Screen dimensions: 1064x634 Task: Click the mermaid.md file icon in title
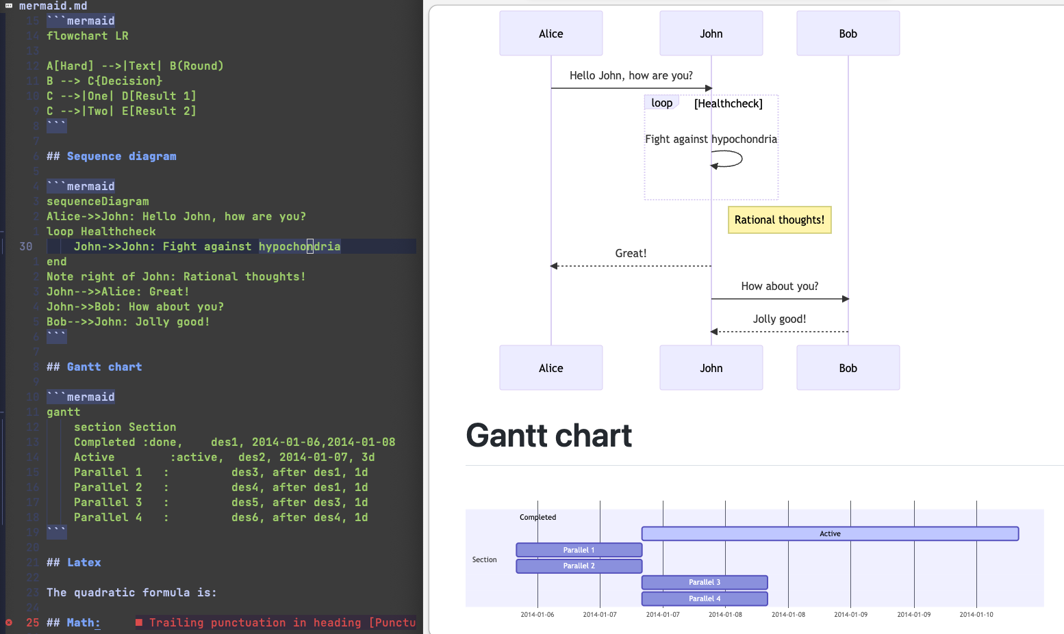pos(9,5)
